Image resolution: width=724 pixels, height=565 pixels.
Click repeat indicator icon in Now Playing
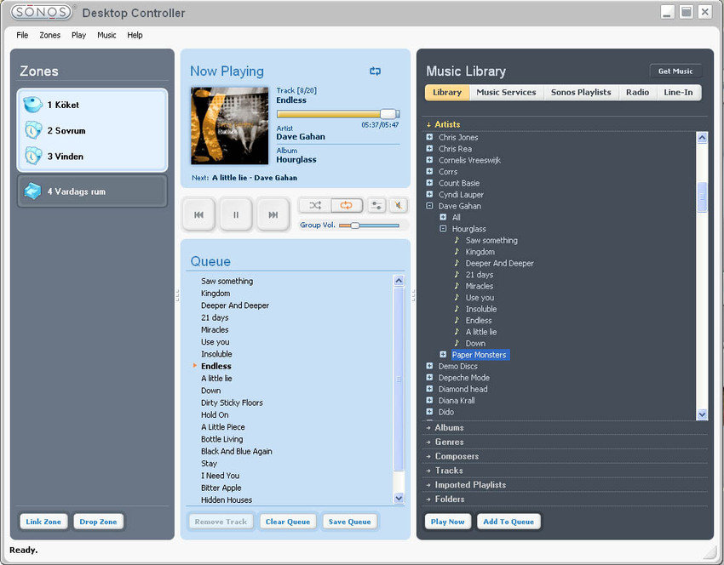click(375, 71)
